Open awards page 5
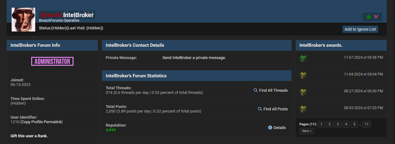This screenshot has width=395, height=144. click(x=354, y=124)
